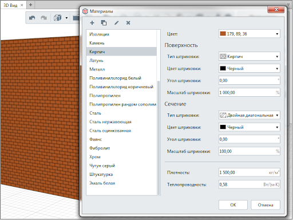Screen dimensions: 293x220
Task: Close the 3D Вид tab
Action: point(22,5)
